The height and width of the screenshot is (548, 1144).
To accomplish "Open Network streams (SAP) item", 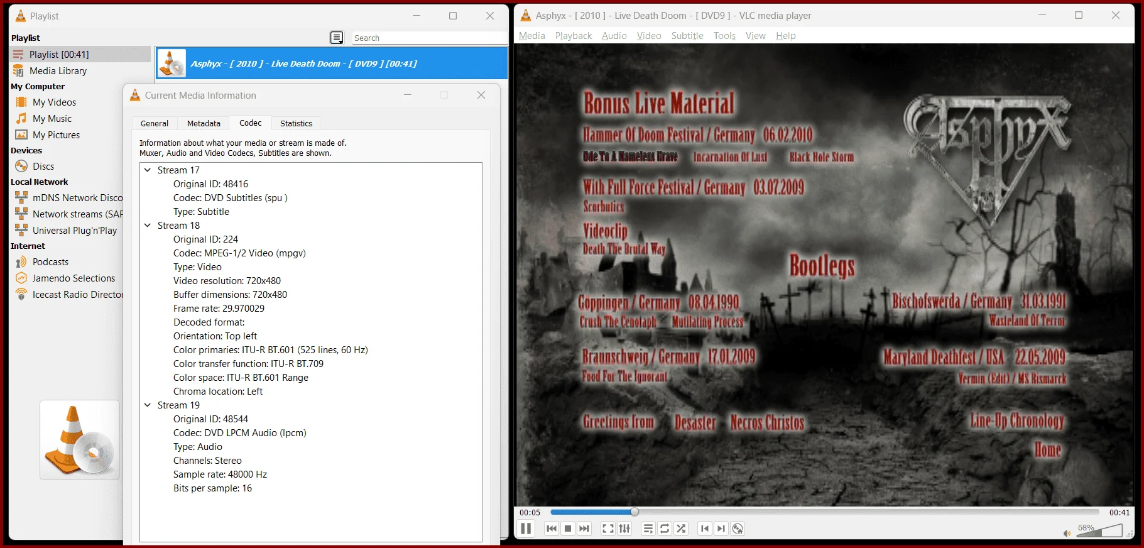I will [68, 214].
